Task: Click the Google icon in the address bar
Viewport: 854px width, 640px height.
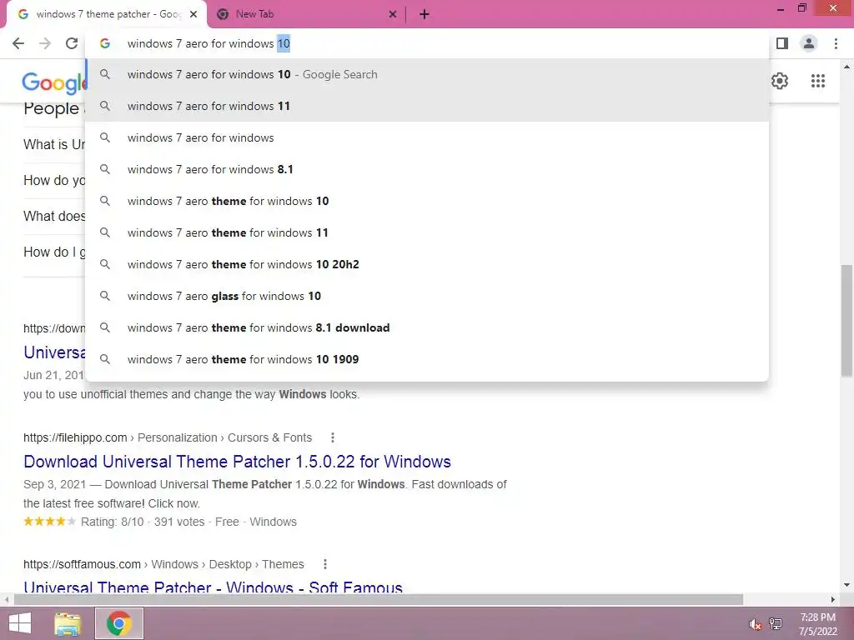Action: tap(105, 43)
